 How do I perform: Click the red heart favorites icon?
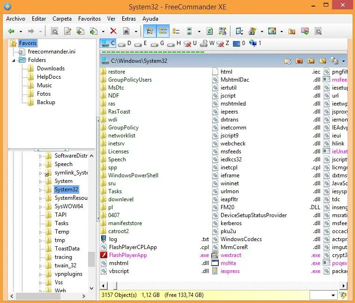(x=299, y=61)
